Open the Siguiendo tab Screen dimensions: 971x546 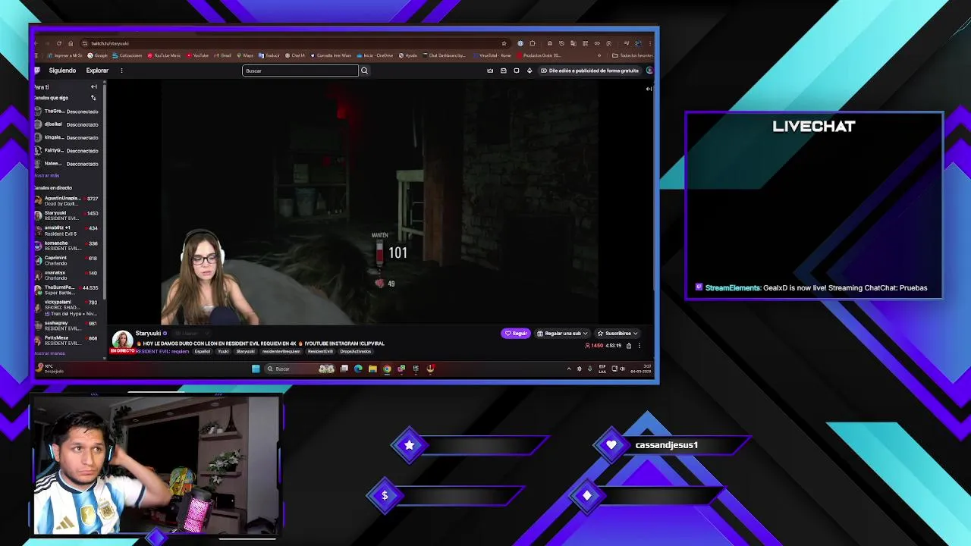(62, 71)
